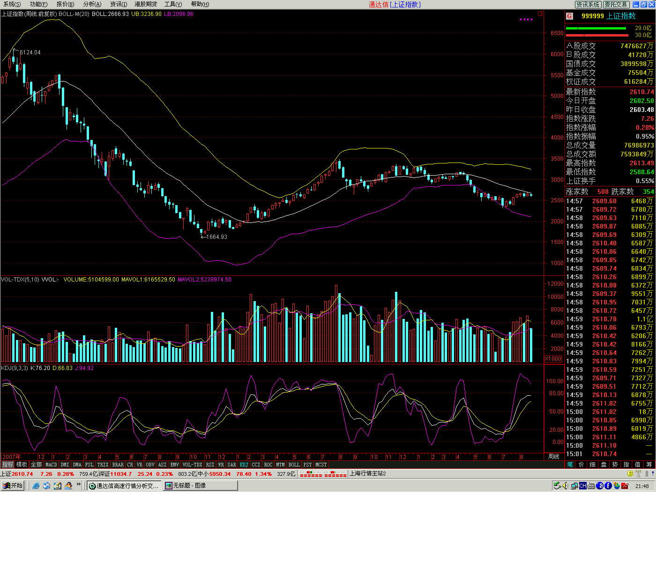Select the 细 tab in side panel
The height and width of the screenshot is (562, 656).
point(593,465)
